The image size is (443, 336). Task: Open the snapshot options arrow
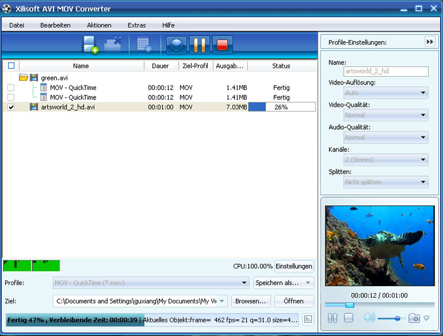pyautogui.click(x=426, y=318)
